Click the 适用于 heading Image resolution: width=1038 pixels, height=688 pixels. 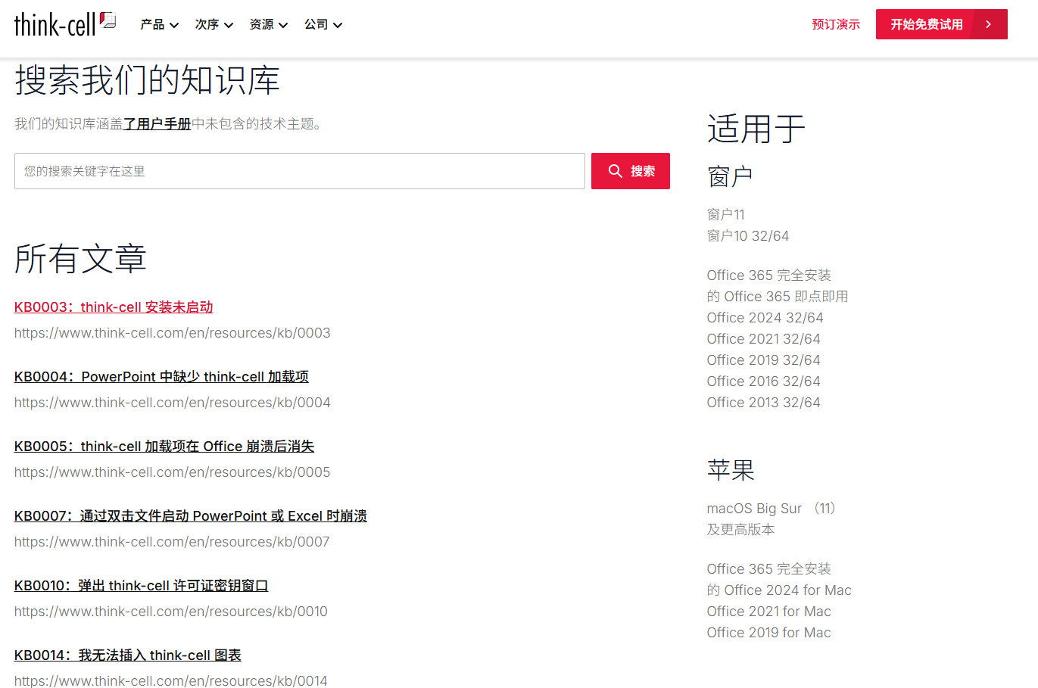click(x=756, y=128)
